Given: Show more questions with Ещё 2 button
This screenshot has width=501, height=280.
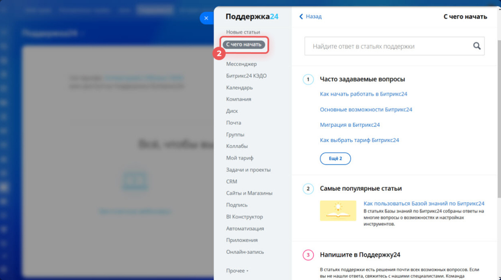Looking at the screenshot, I should [335, 158].
